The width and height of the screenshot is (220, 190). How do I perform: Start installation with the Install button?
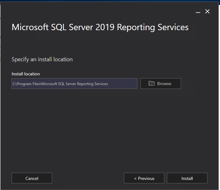click(x=187, y=178)
